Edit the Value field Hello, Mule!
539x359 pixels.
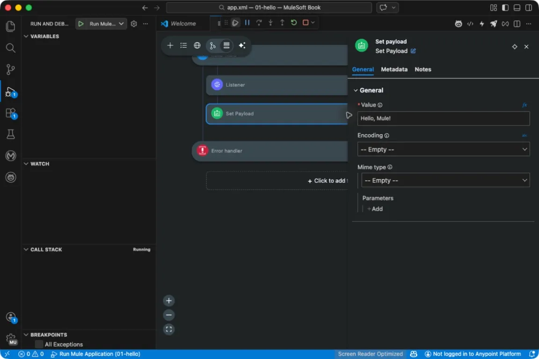pyautogui.click(x=444, y=119)
